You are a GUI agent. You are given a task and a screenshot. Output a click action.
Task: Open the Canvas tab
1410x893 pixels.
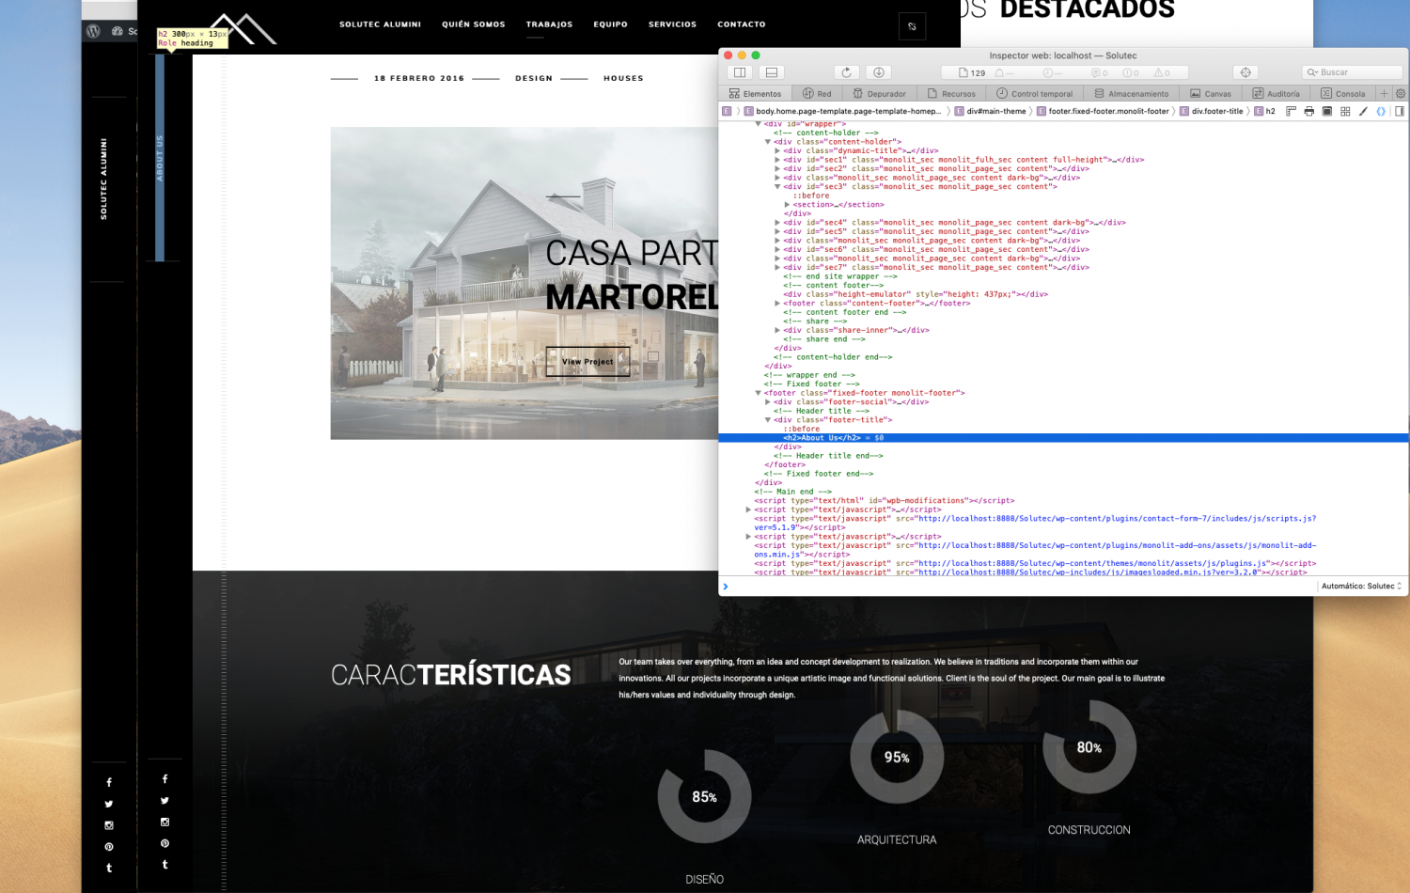(x=1211, y=93)
